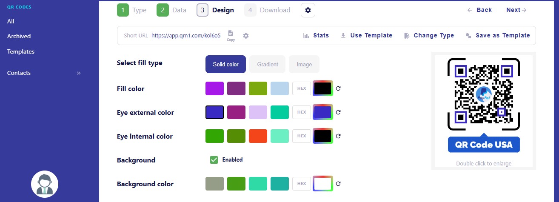Open Templates in sidebar
559x202 pixels.
[21, 52]
